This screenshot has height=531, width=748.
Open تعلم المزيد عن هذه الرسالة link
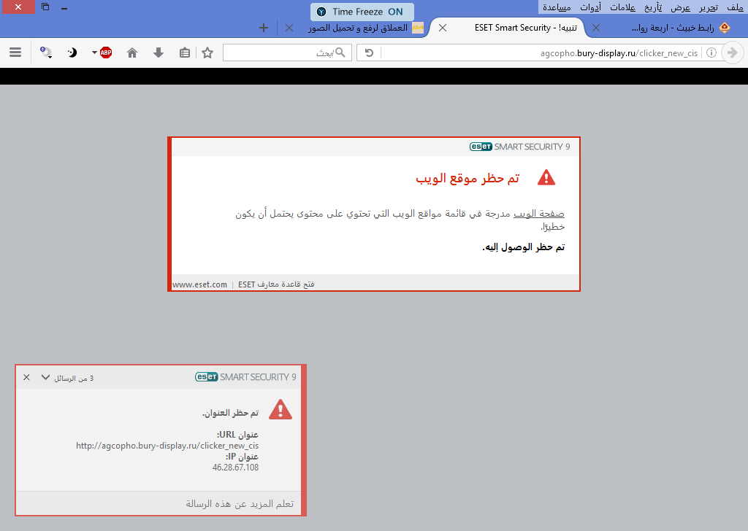pyautogui.click(x=240, y=504)
